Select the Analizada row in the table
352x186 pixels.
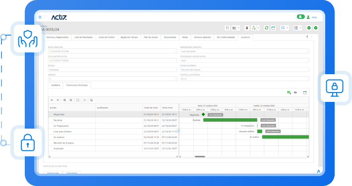(x=114, y=148)
